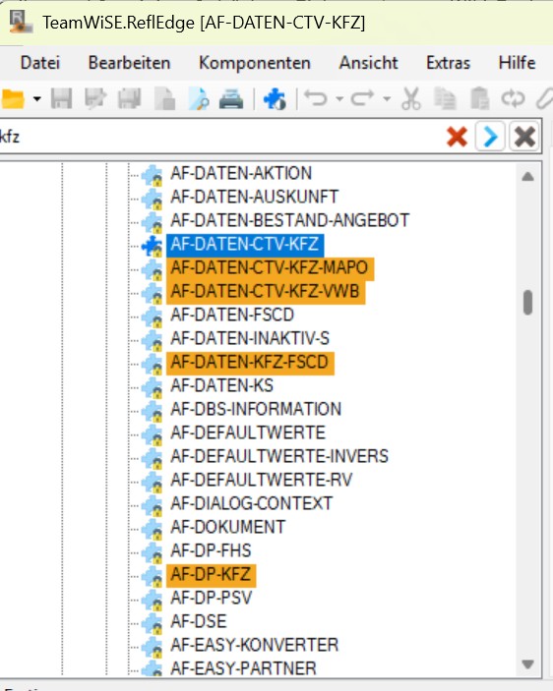Open the dropdown arrow beside the folder icon
The width and height of the screenshot is (553, 691).
click(x=37, y=99)
